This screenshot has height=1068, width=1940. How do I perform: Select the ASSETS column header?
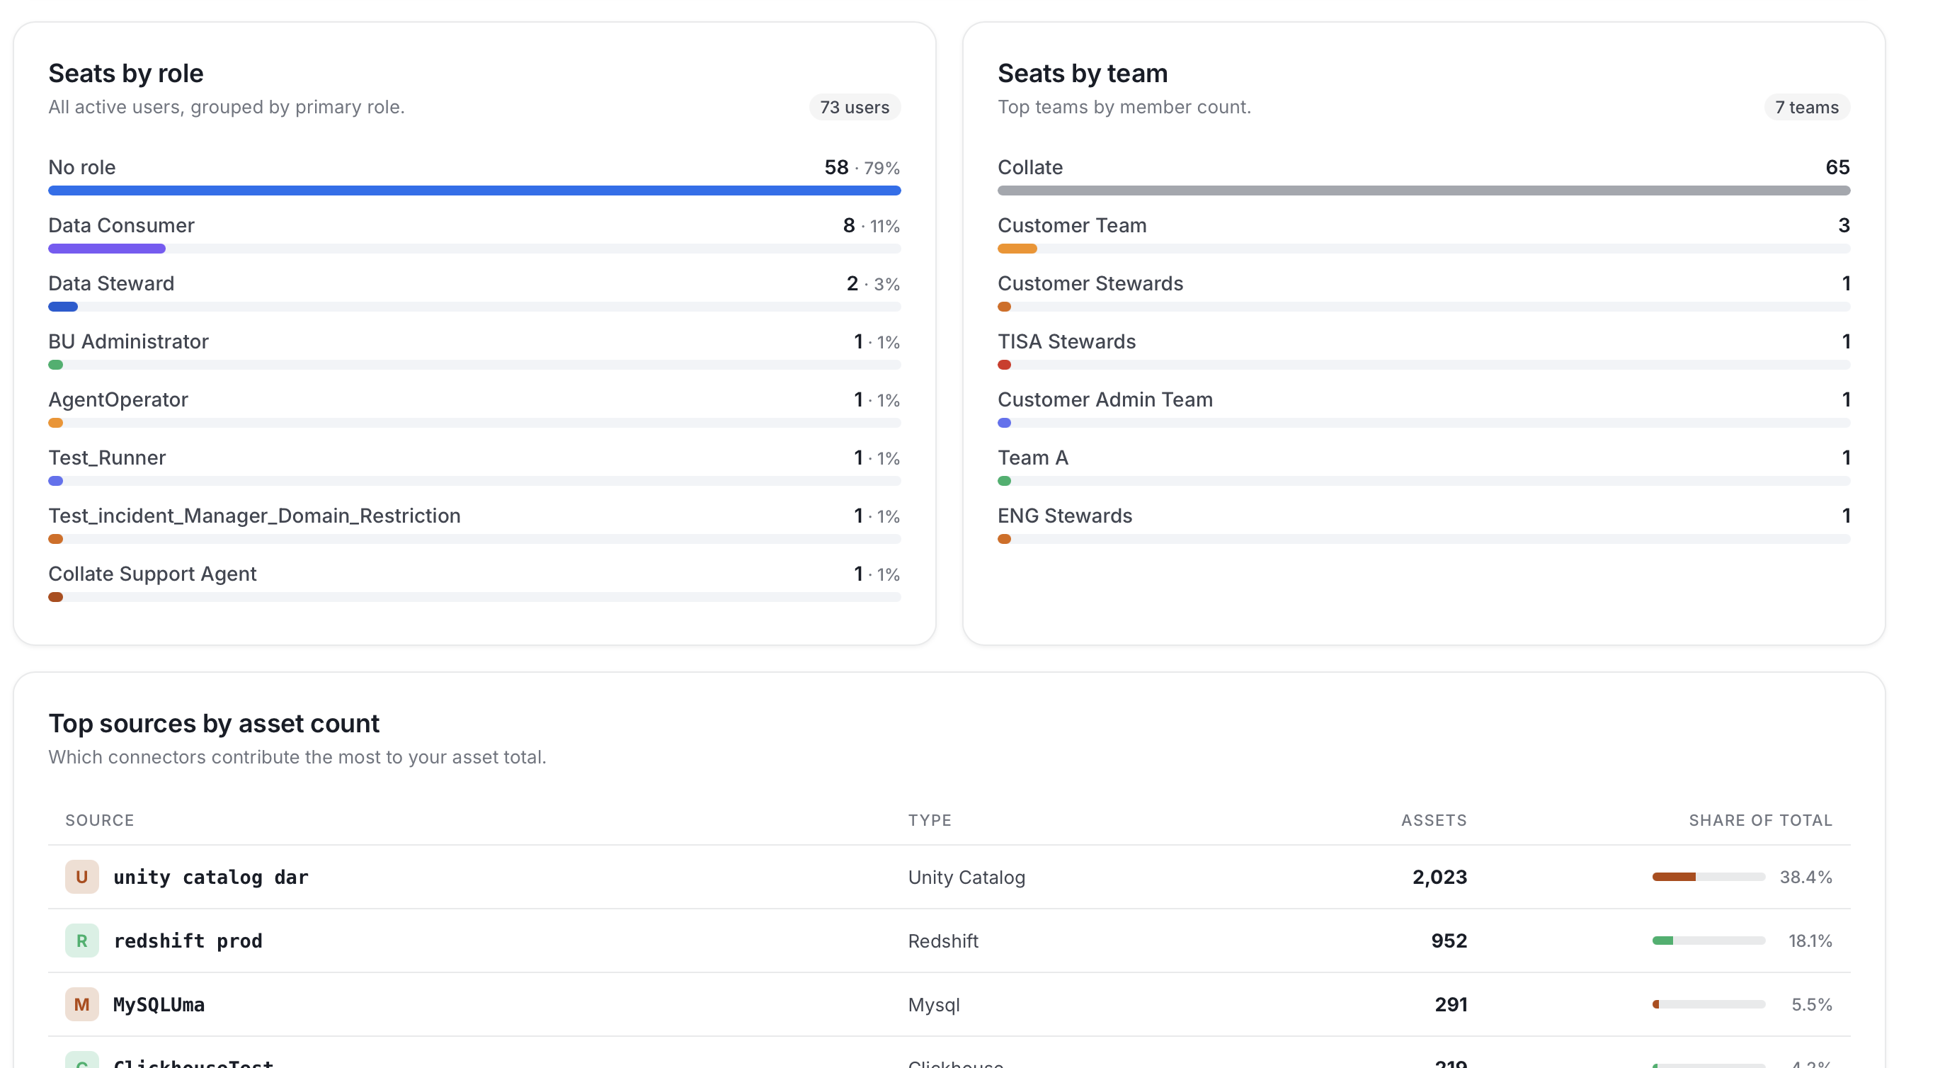click(x=1434, y=820)
